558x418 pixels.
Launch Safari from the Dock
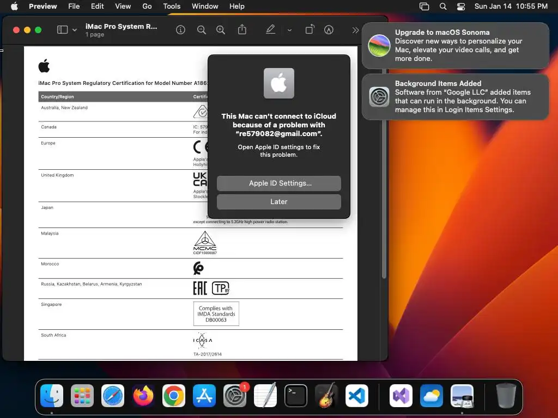113,396
